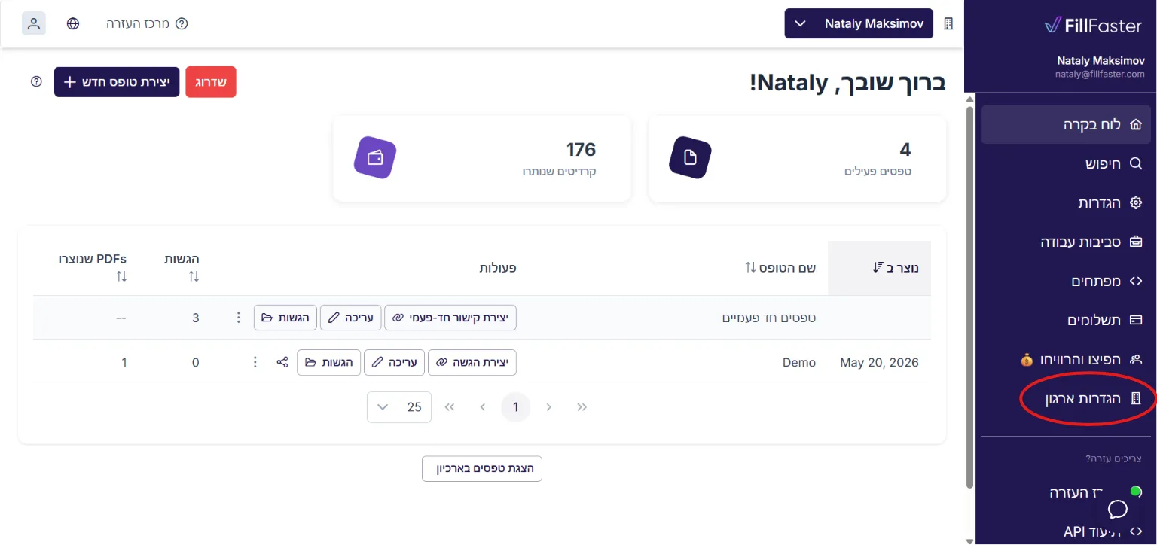
Task: Click the organization building icon in top bar
Action: point(948,23)
